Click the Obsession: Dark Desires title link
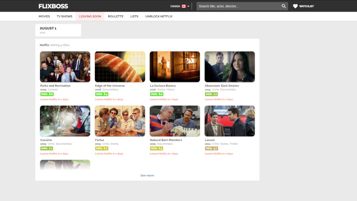Viewport: 357px width, 201px height. (x=222, y=86)
